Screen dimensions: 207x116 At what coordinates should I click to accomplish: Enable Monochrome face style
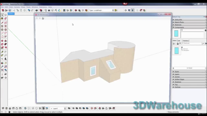[x=47, y=108]
